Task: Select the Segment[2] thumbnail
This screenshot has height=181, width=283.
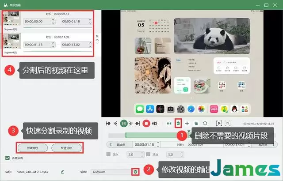Action: pos(12,41)
